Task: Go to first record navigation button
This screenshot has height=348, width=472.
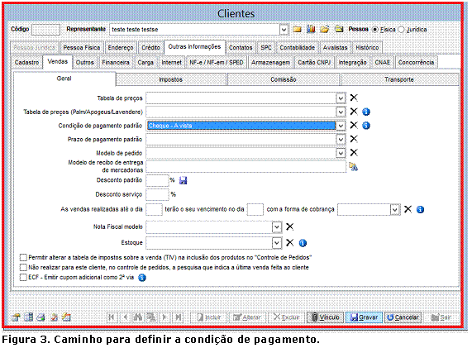Action: tap(112, 317)
